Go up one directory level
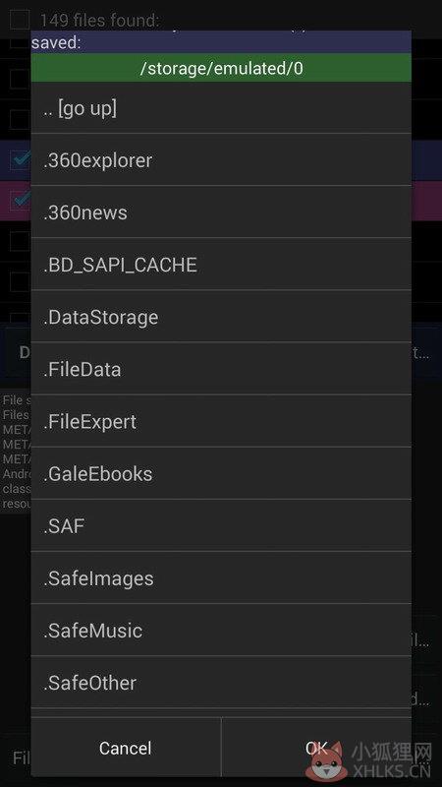The height and width of the screenshot is (787, 442). pos(221,108)
